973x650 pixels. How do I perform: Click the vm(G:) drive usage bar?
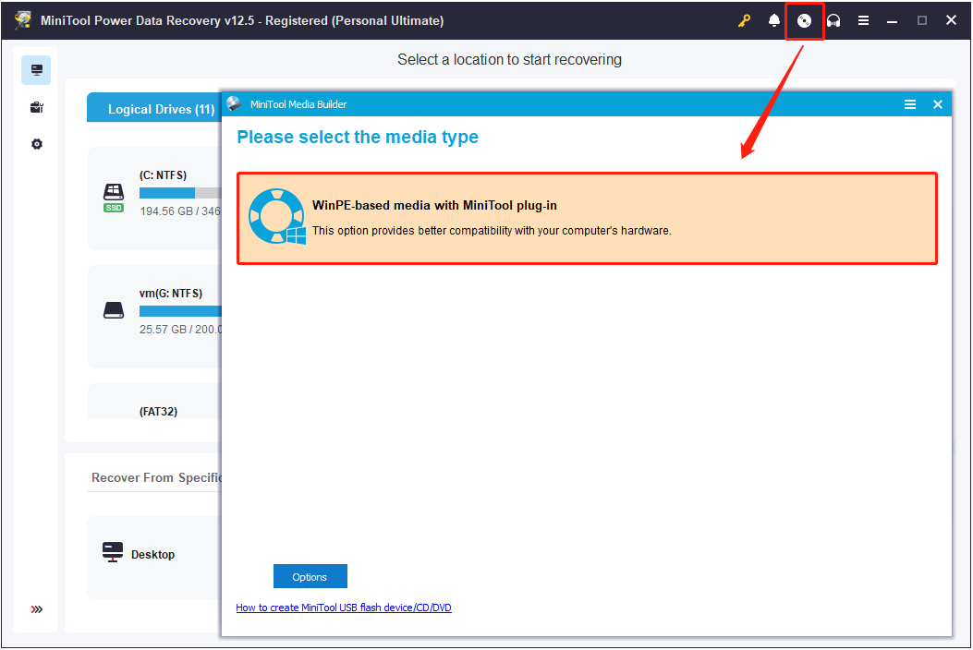(x=180, y=311)
